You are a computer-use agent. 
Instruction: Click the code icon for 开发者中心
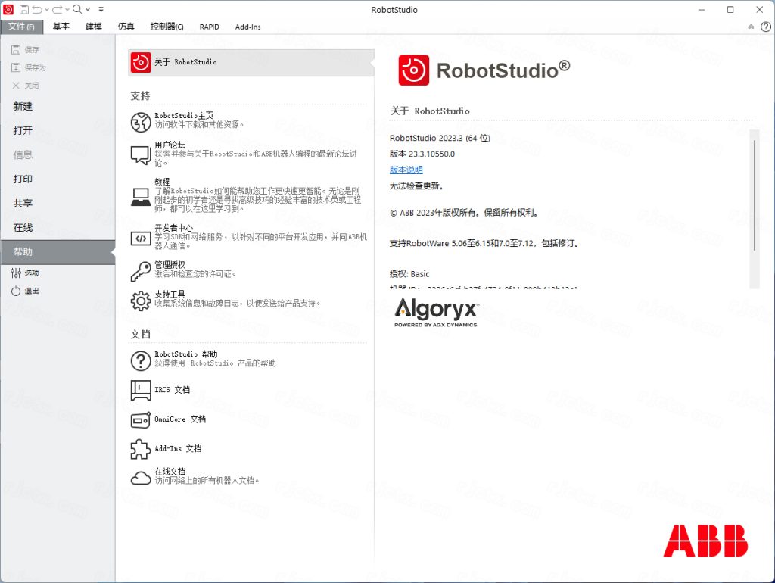140,238
